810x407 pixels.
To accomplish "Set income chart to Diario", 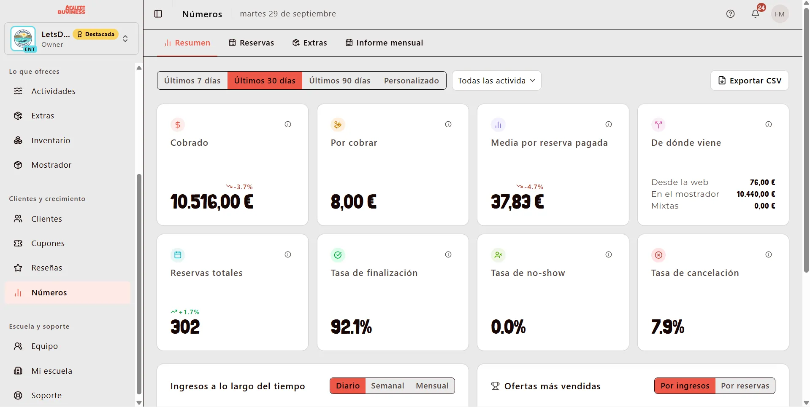I will [348, 386].
